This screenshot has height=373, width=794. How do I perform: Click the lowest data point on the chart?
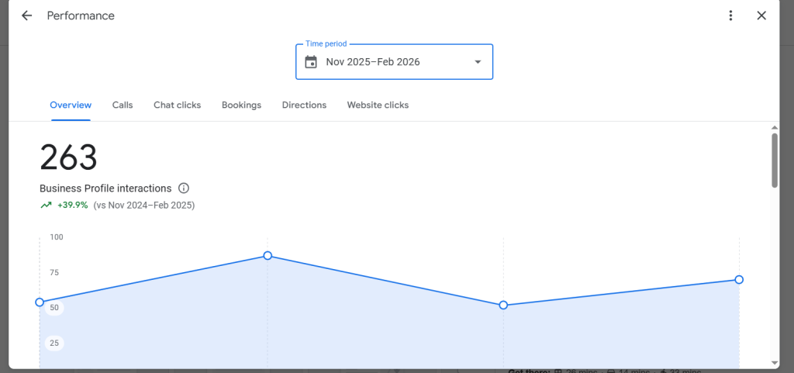tap(503, 305)
